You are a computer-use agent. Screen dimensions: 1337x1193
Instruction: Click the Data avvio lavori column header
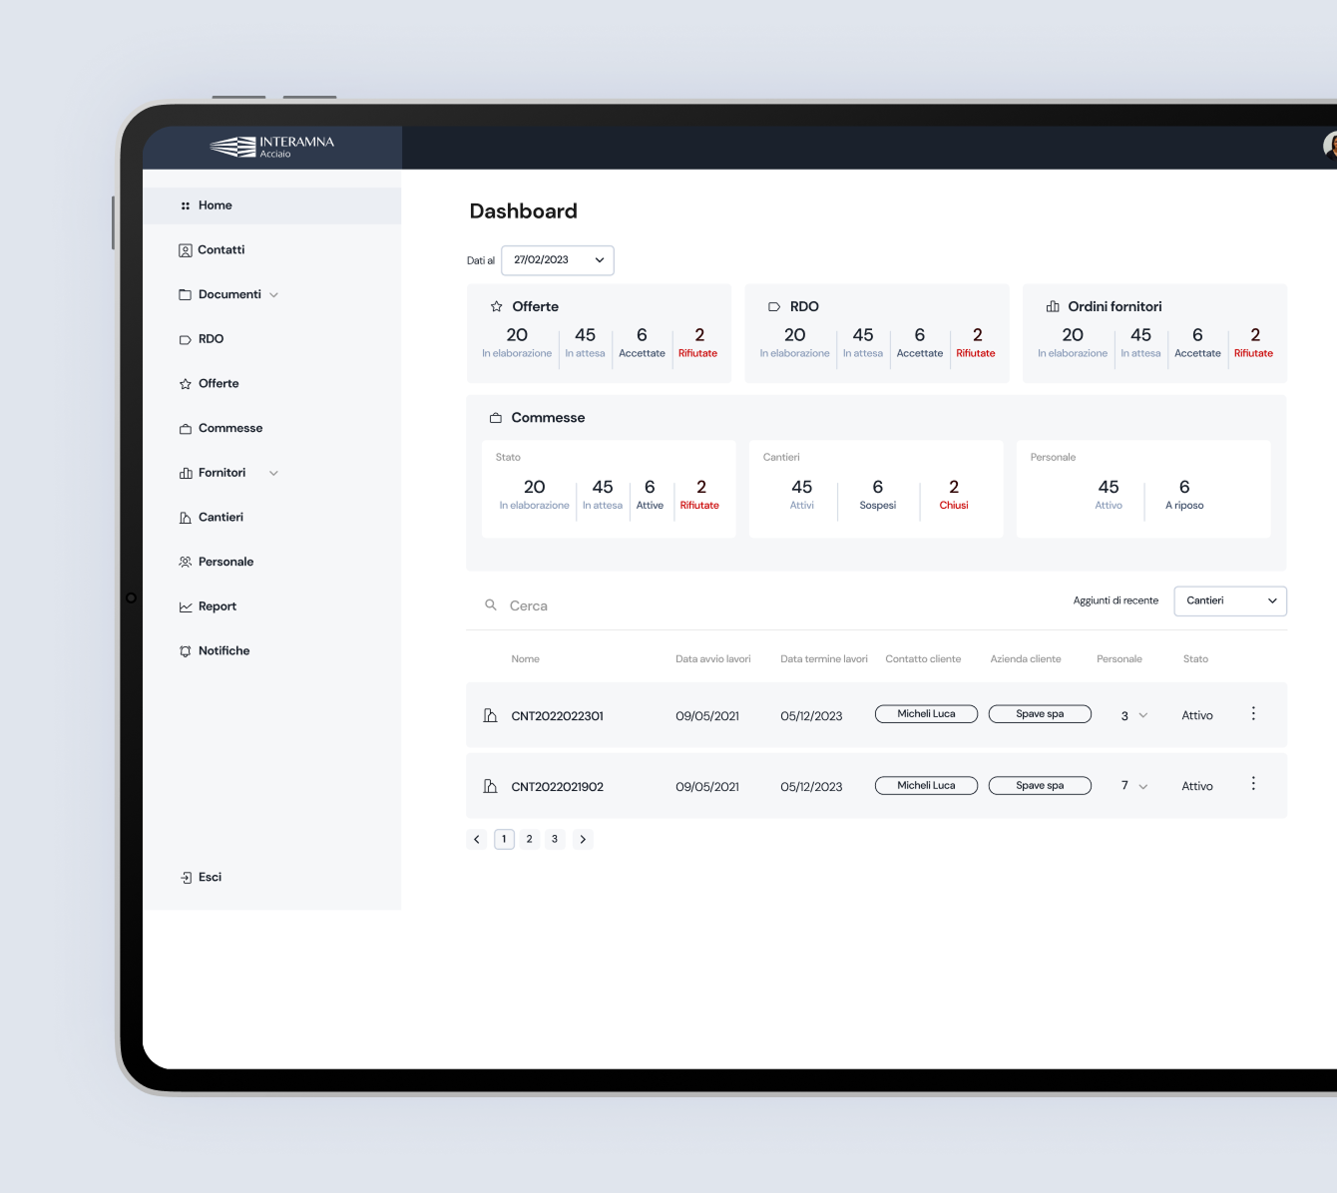[x=713, y=659]
